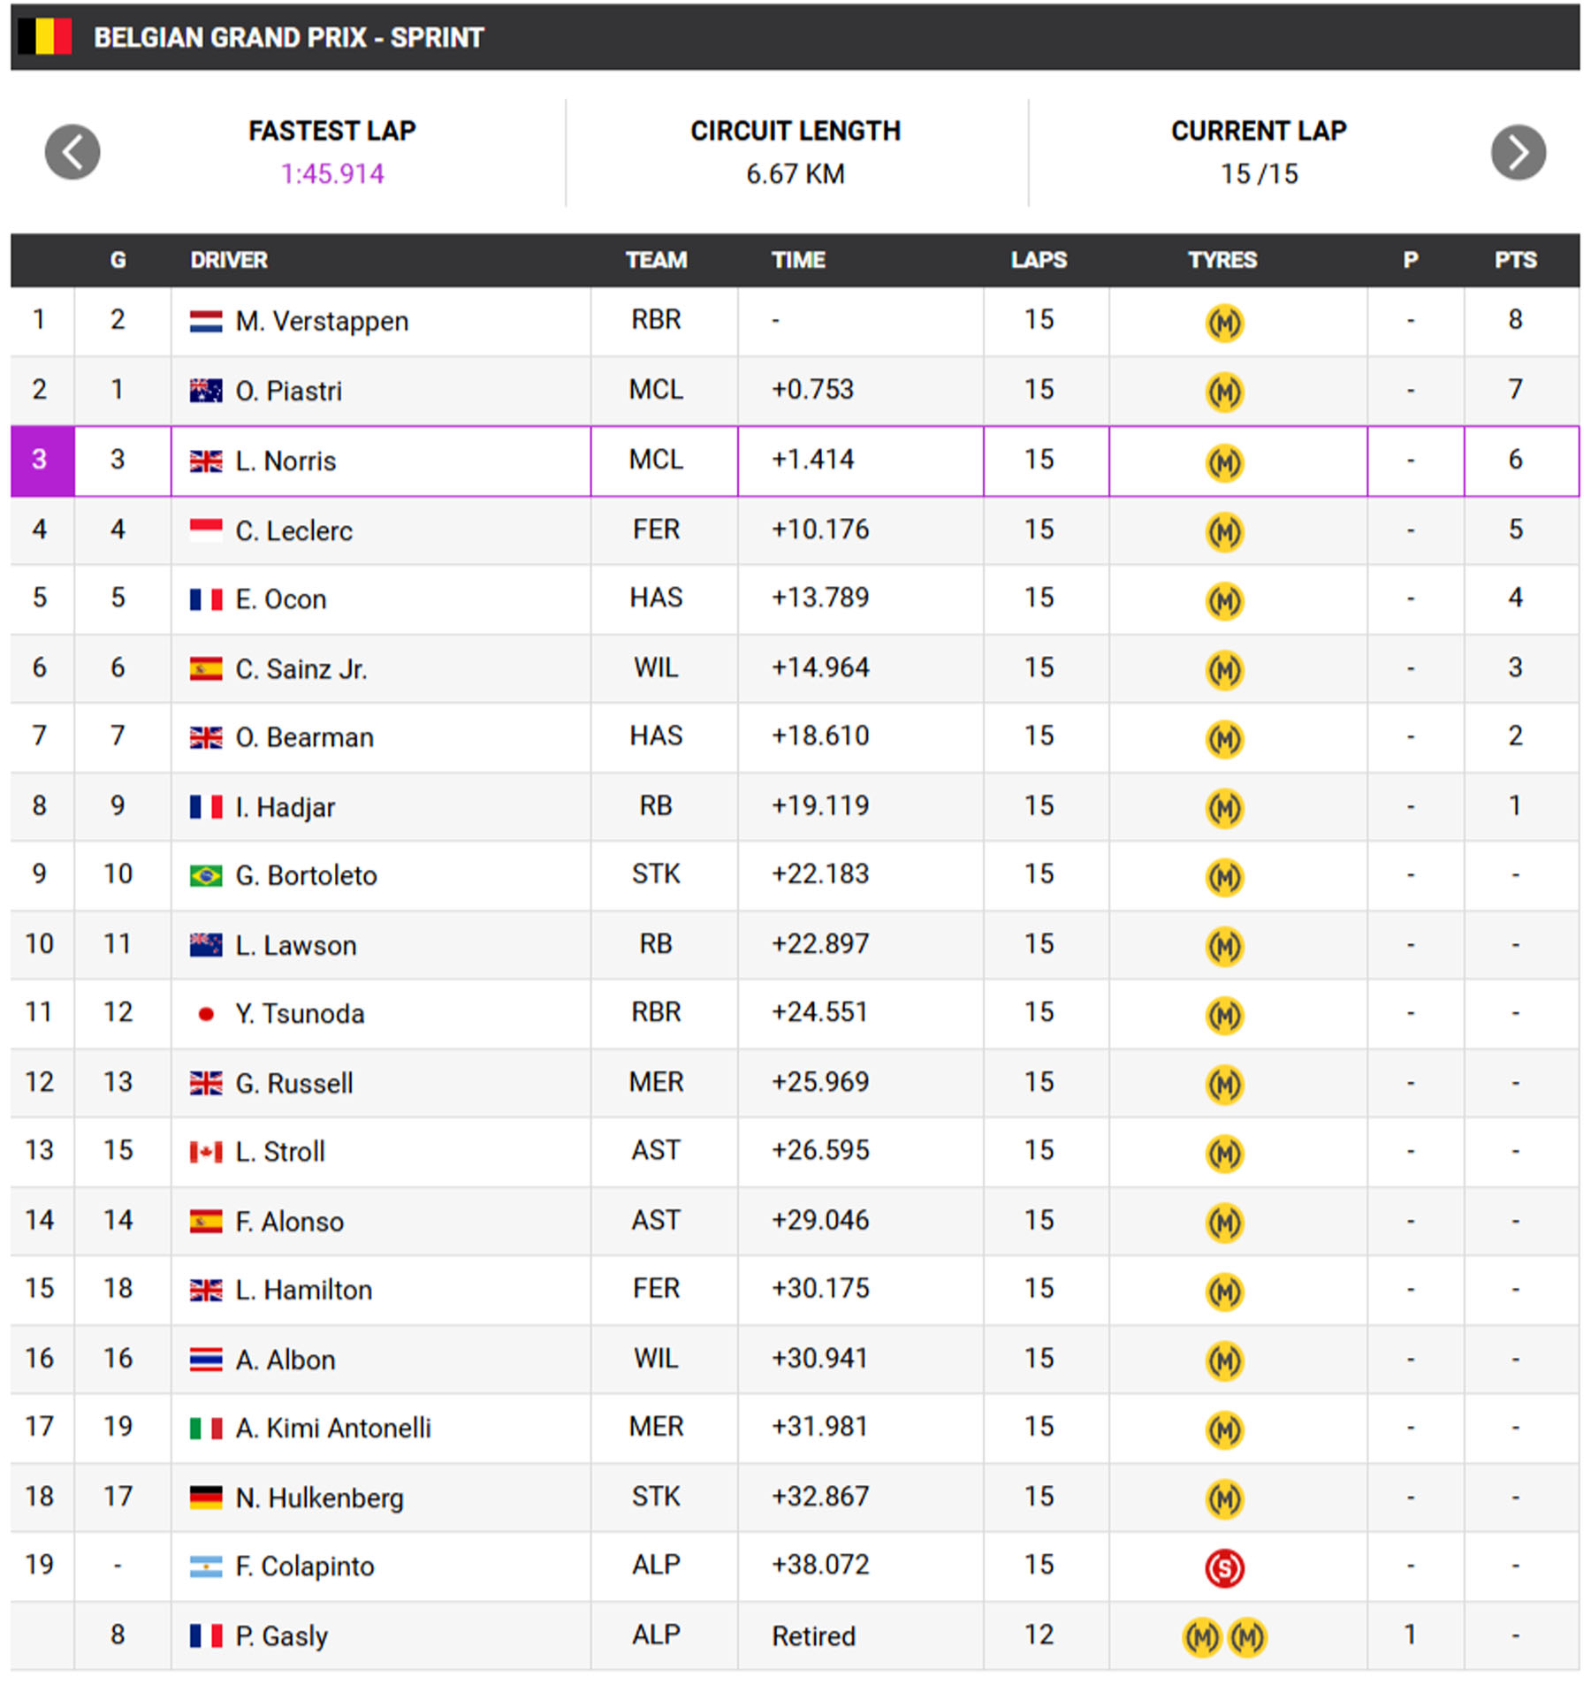Click the next session right arrow button

1518,152
